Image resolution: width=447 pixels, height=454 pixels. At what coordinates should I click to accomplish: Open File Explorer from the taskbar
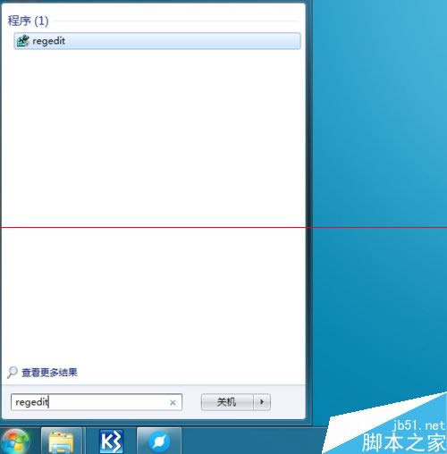(61, 441)
